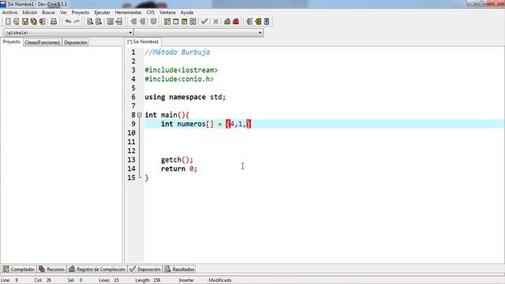The height and width of the screenshot is (284, 505).
Task: Click the Compile and Run icon
Action: (184, 21)
